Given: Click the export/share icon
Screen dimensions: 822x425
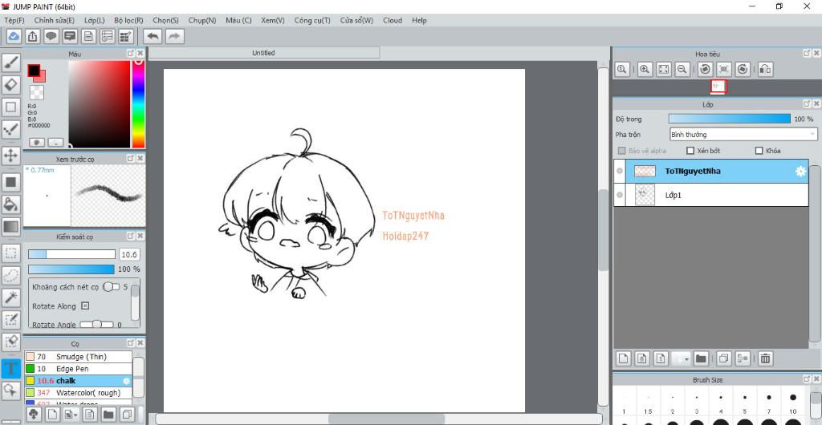Looking at the screenshot, I should coord(32,36).
